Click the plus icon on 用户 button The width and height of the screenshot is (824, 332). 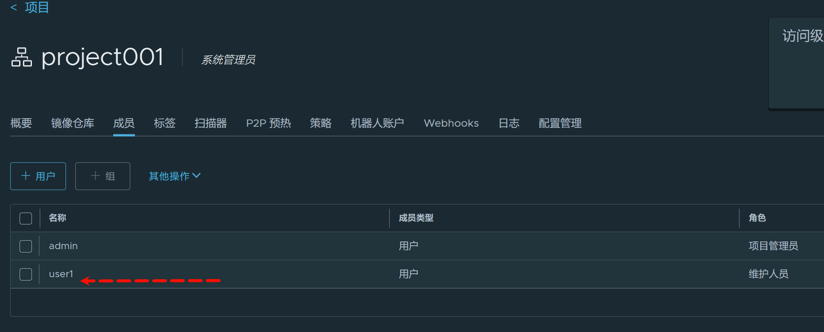click(x=26, y=176)
